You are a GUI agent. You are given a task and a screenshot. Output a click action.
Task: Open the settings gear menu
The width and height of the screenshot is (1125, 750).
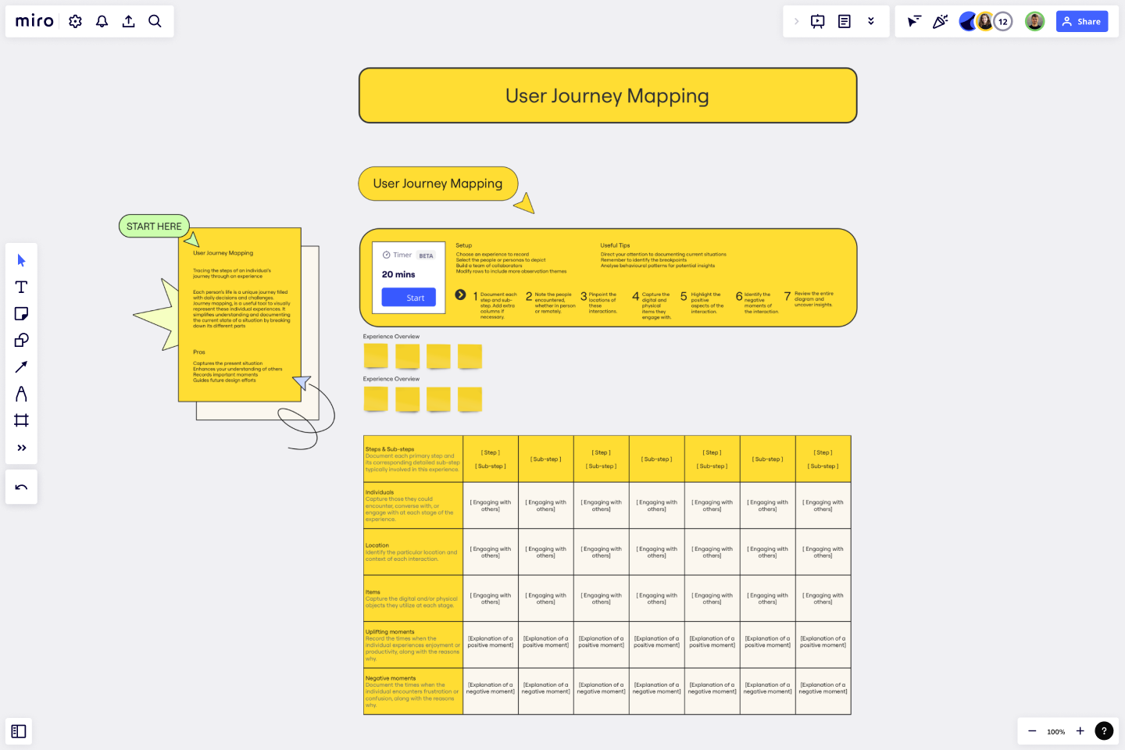[75, 21]
